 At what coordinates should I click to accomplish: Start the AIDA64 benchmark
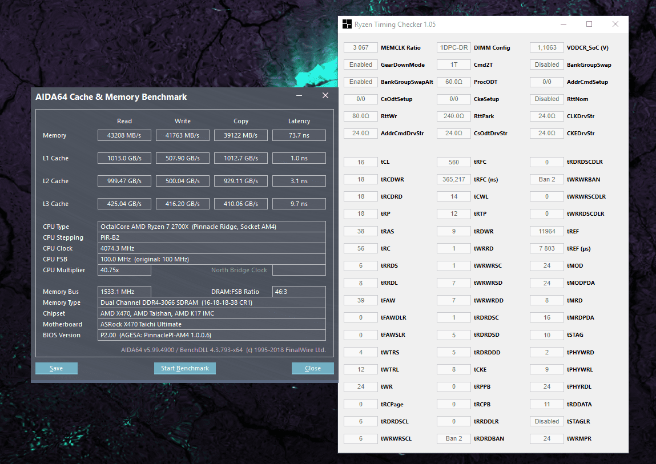185,368
